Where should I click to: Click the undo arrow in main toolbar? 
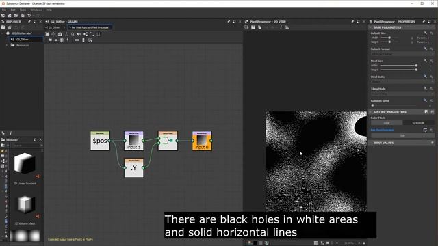(29, 16)
